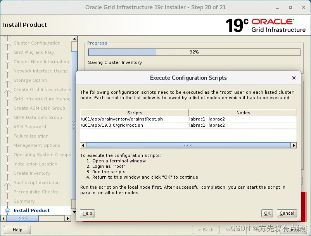Click the Nodes column header
Screen dimensions: 311x236
(243, 112)
